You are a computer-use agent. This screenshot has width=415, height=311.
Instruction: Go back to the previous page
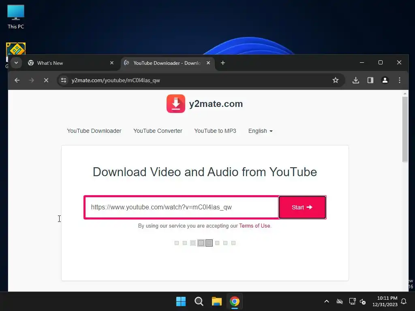tap(17, 80)
